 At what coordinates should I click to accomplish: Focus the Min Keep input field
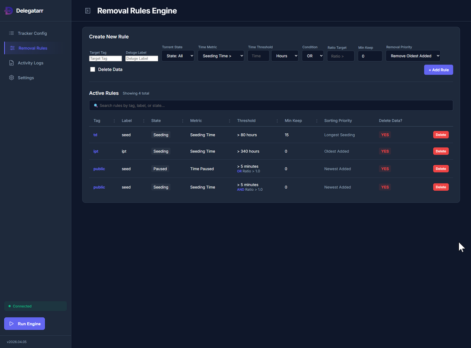point(370,56)
